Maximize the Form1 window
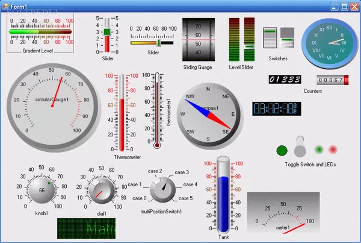Image resolution: width=361 pixels, height=243 pixels. click(344, 7)
